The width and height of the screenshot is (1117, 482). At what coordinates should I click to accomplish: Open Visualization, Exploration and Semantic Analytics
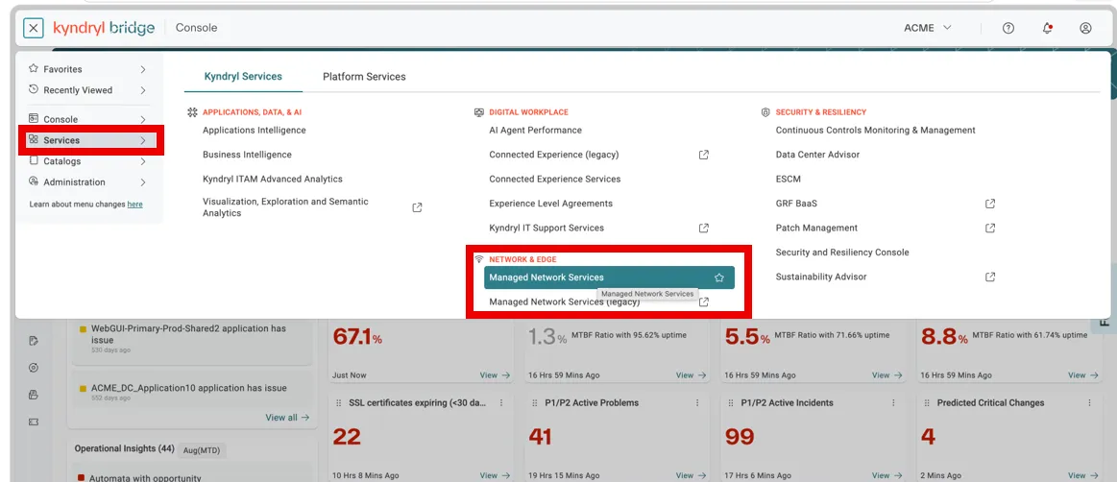(285, 207)
